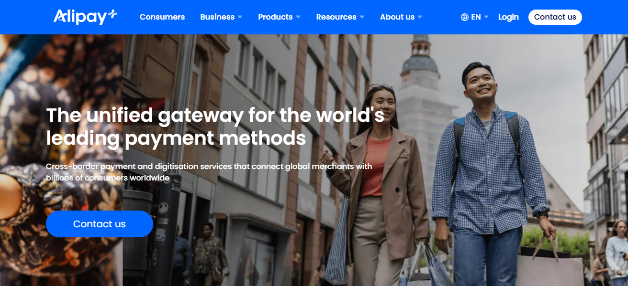Open the Consumers menu item
Image resolution: width=628 pixels, height=286 pixels.
162,17
